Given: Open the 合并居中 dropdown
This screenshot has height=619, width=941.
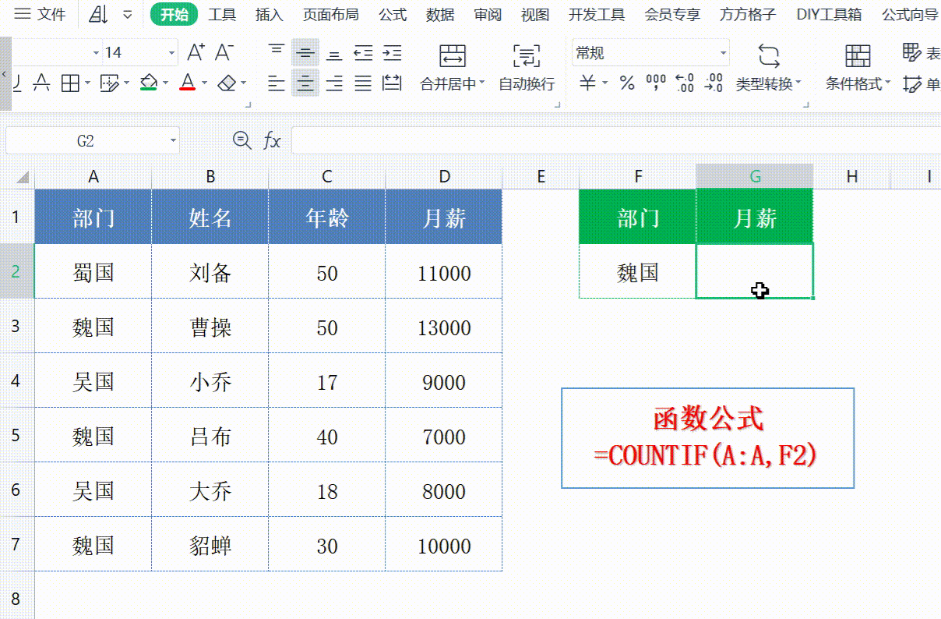Looking at the screenshot, I should point(482,83).
